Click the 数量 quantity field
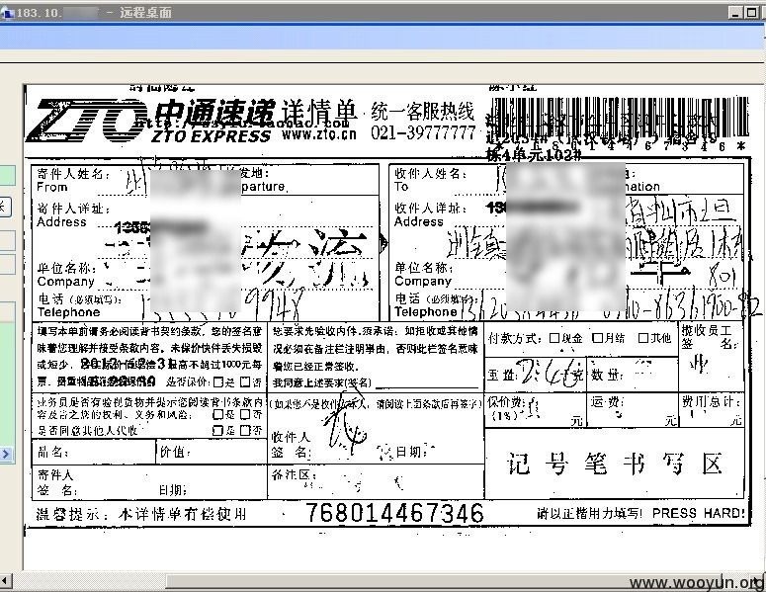The image size is (766, 592). pos(634,375)
